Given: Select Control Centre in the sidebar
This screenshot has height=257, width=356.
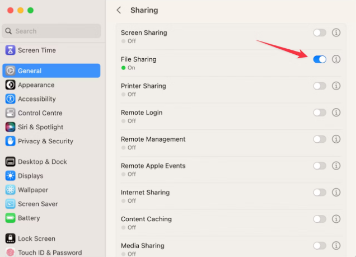Looking at the screenshot, I should 51,113.
